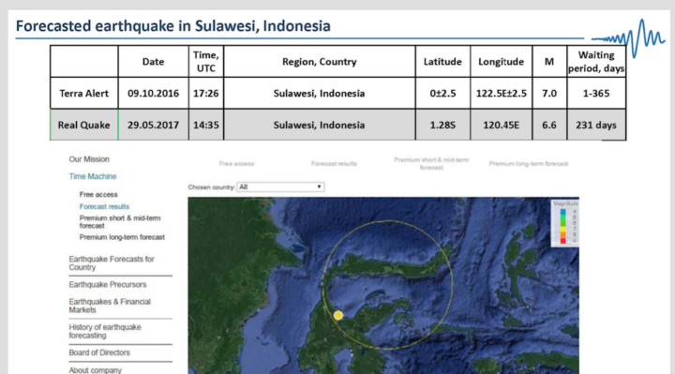Screen dimensions: 675x374
Task: Click the Chosen country dropdown arrow
Action: tap(319, 187)
